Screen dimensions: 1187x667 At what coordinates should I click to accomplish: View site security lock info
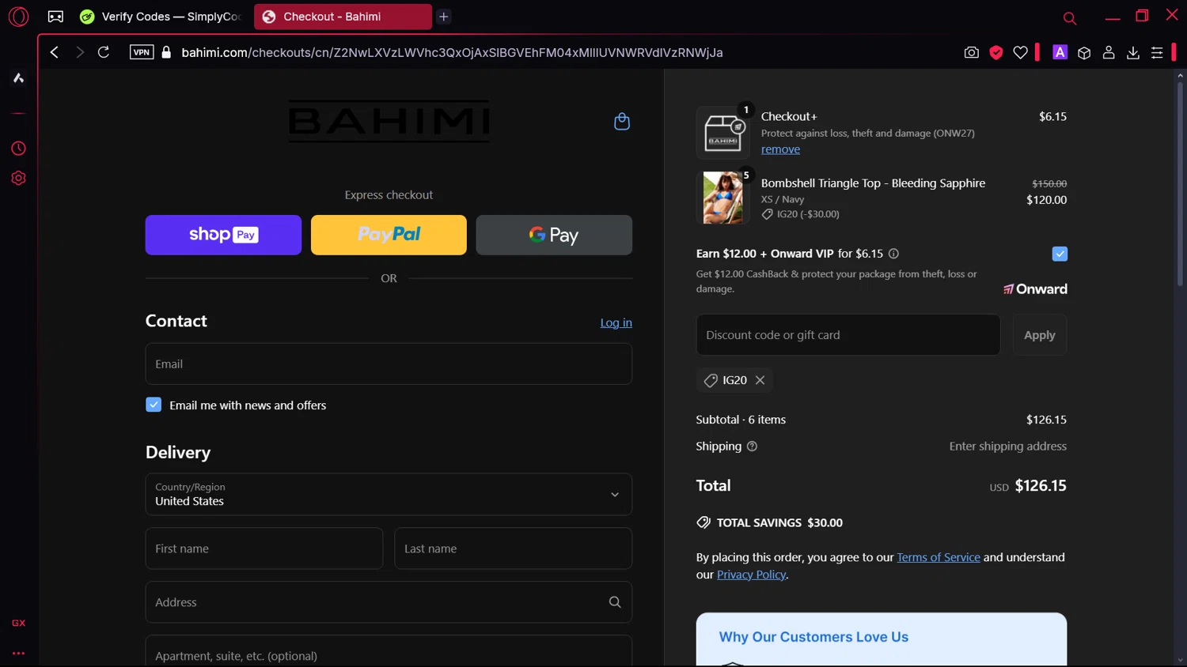[x=166, y=52]
